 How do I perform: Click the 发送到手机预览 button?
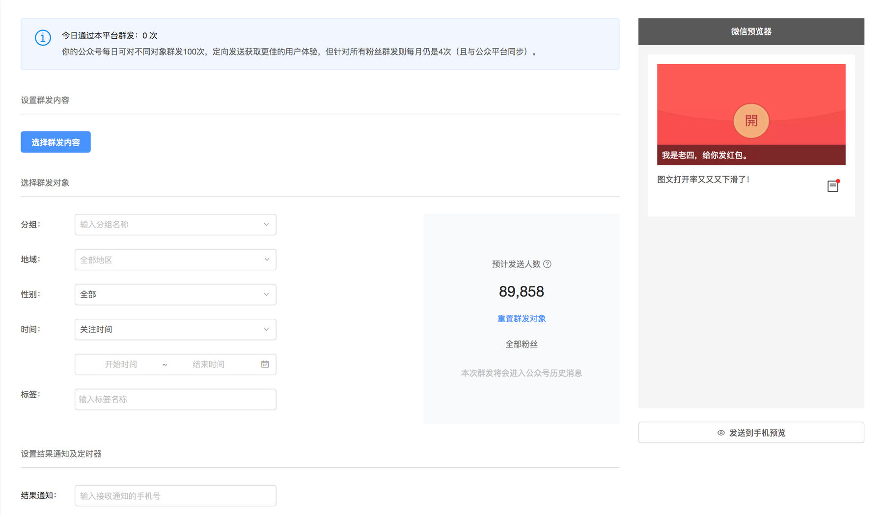click(x=751, y=433)
